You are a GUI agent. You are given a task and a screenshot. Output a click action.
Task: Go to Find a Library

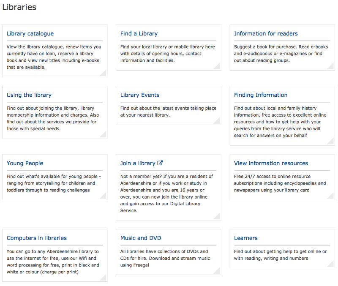[x=139, y=33]
